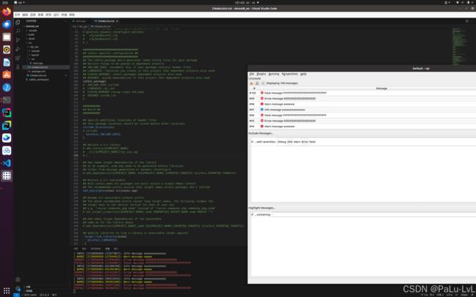Open the Accounts icon in VS Code activity bar
The width and height of the screenshot is (476, 297).
coord(18,279)
